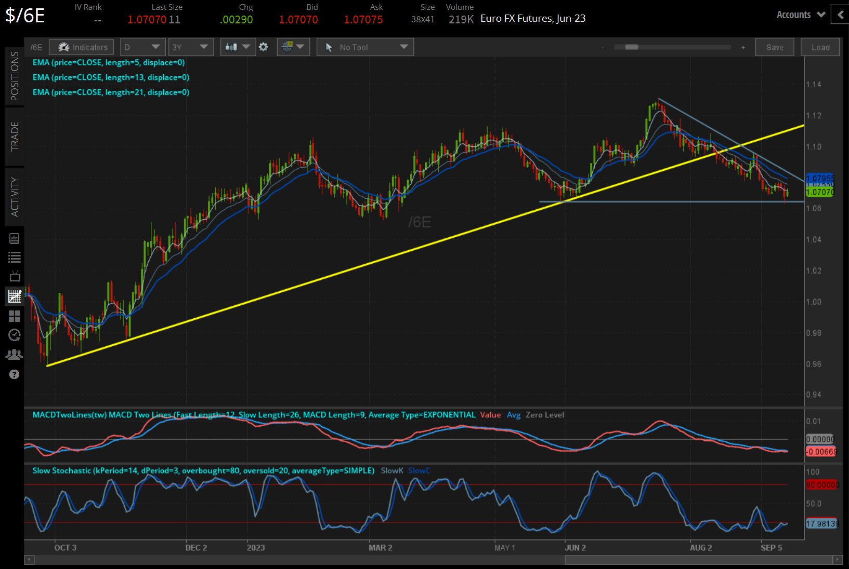Open the D timeframe dropdown
The image size is (849, 569).
(142, 47)
